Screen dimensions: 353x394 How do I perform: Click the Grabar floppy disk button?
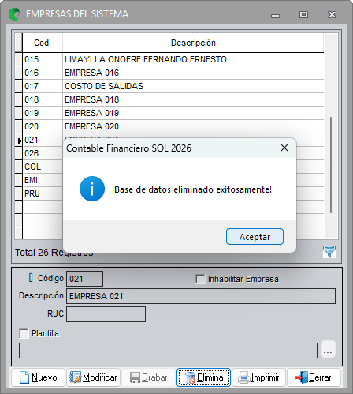(x=149, y=377)
